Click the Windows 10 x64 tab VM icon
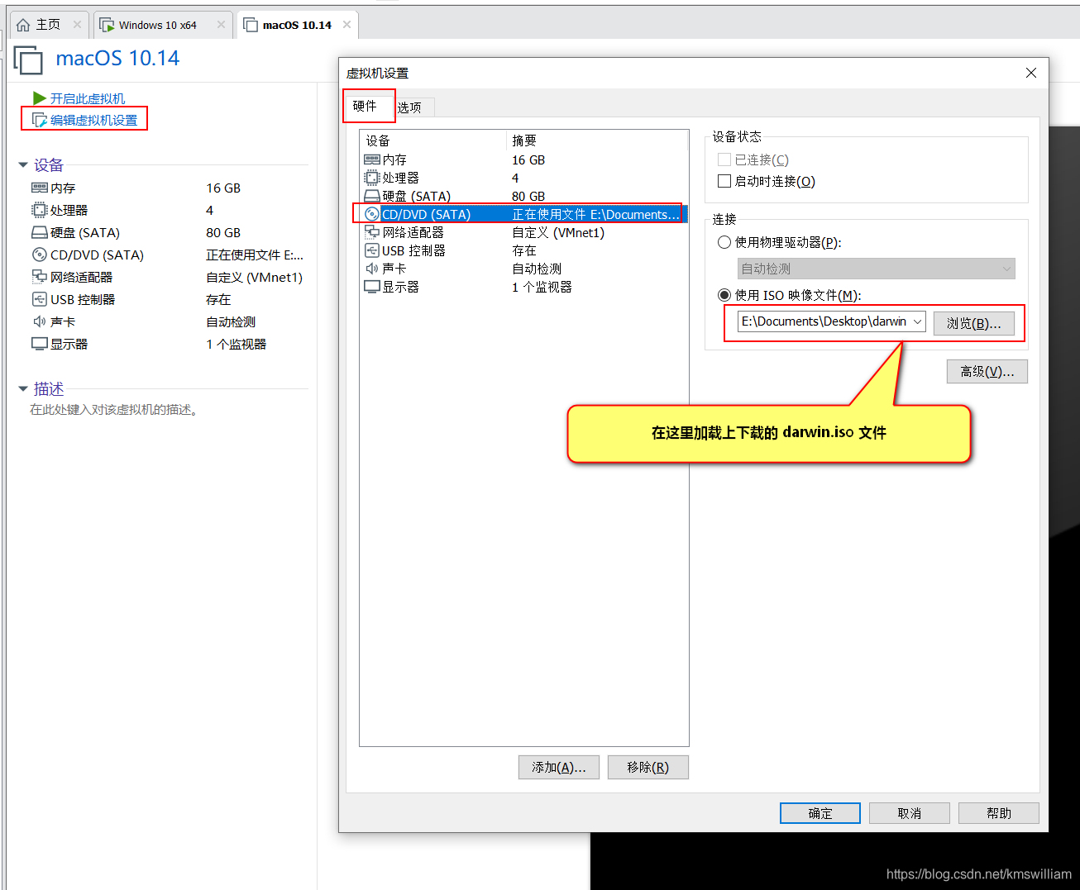This screenshot has width=1080, height=890. tap(107, 25)
